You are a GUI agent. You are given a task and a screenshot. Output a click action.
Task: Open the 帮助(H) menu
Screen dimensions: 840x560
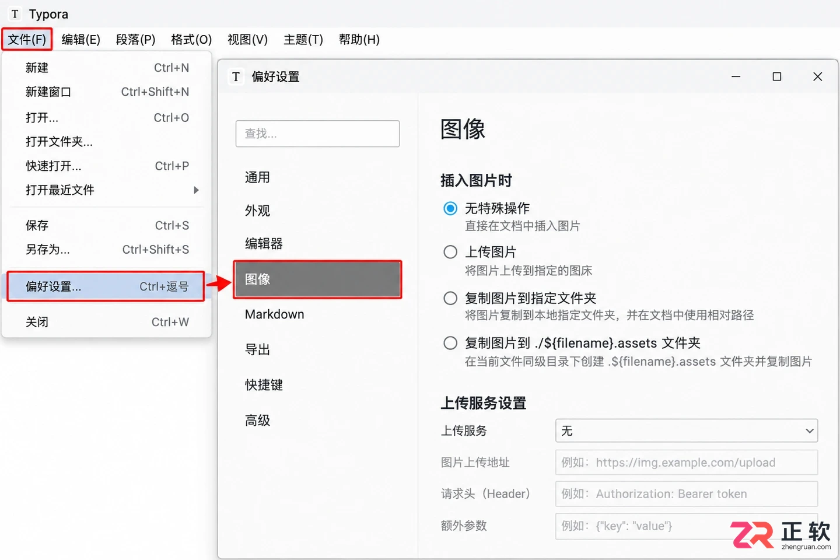359,40
